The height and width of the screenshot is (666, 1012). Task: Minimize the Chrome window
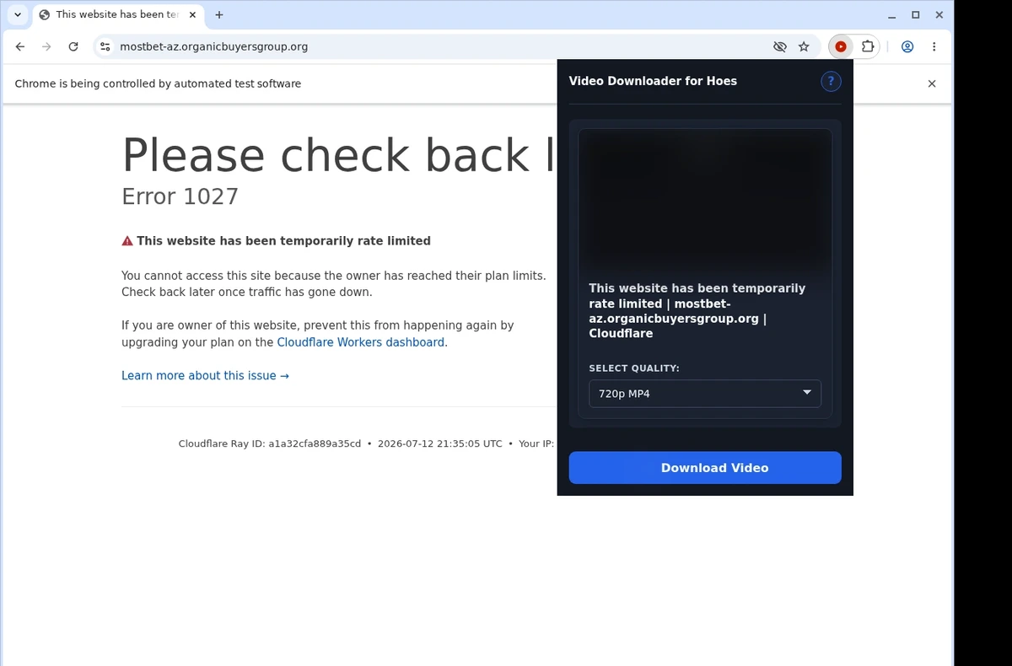click(892, 14)
